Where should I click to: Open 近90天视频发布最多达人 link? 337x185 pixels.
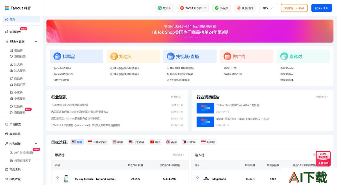[x=125, y=68]
